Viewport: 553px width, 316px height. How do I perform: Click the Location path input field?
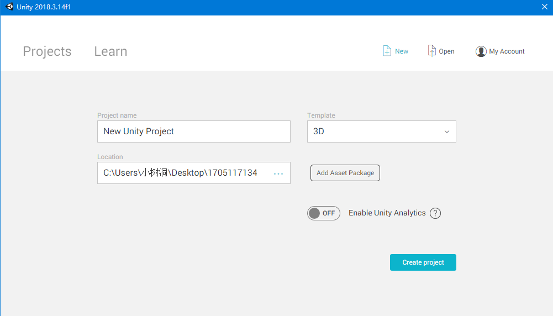coord(193,173)
